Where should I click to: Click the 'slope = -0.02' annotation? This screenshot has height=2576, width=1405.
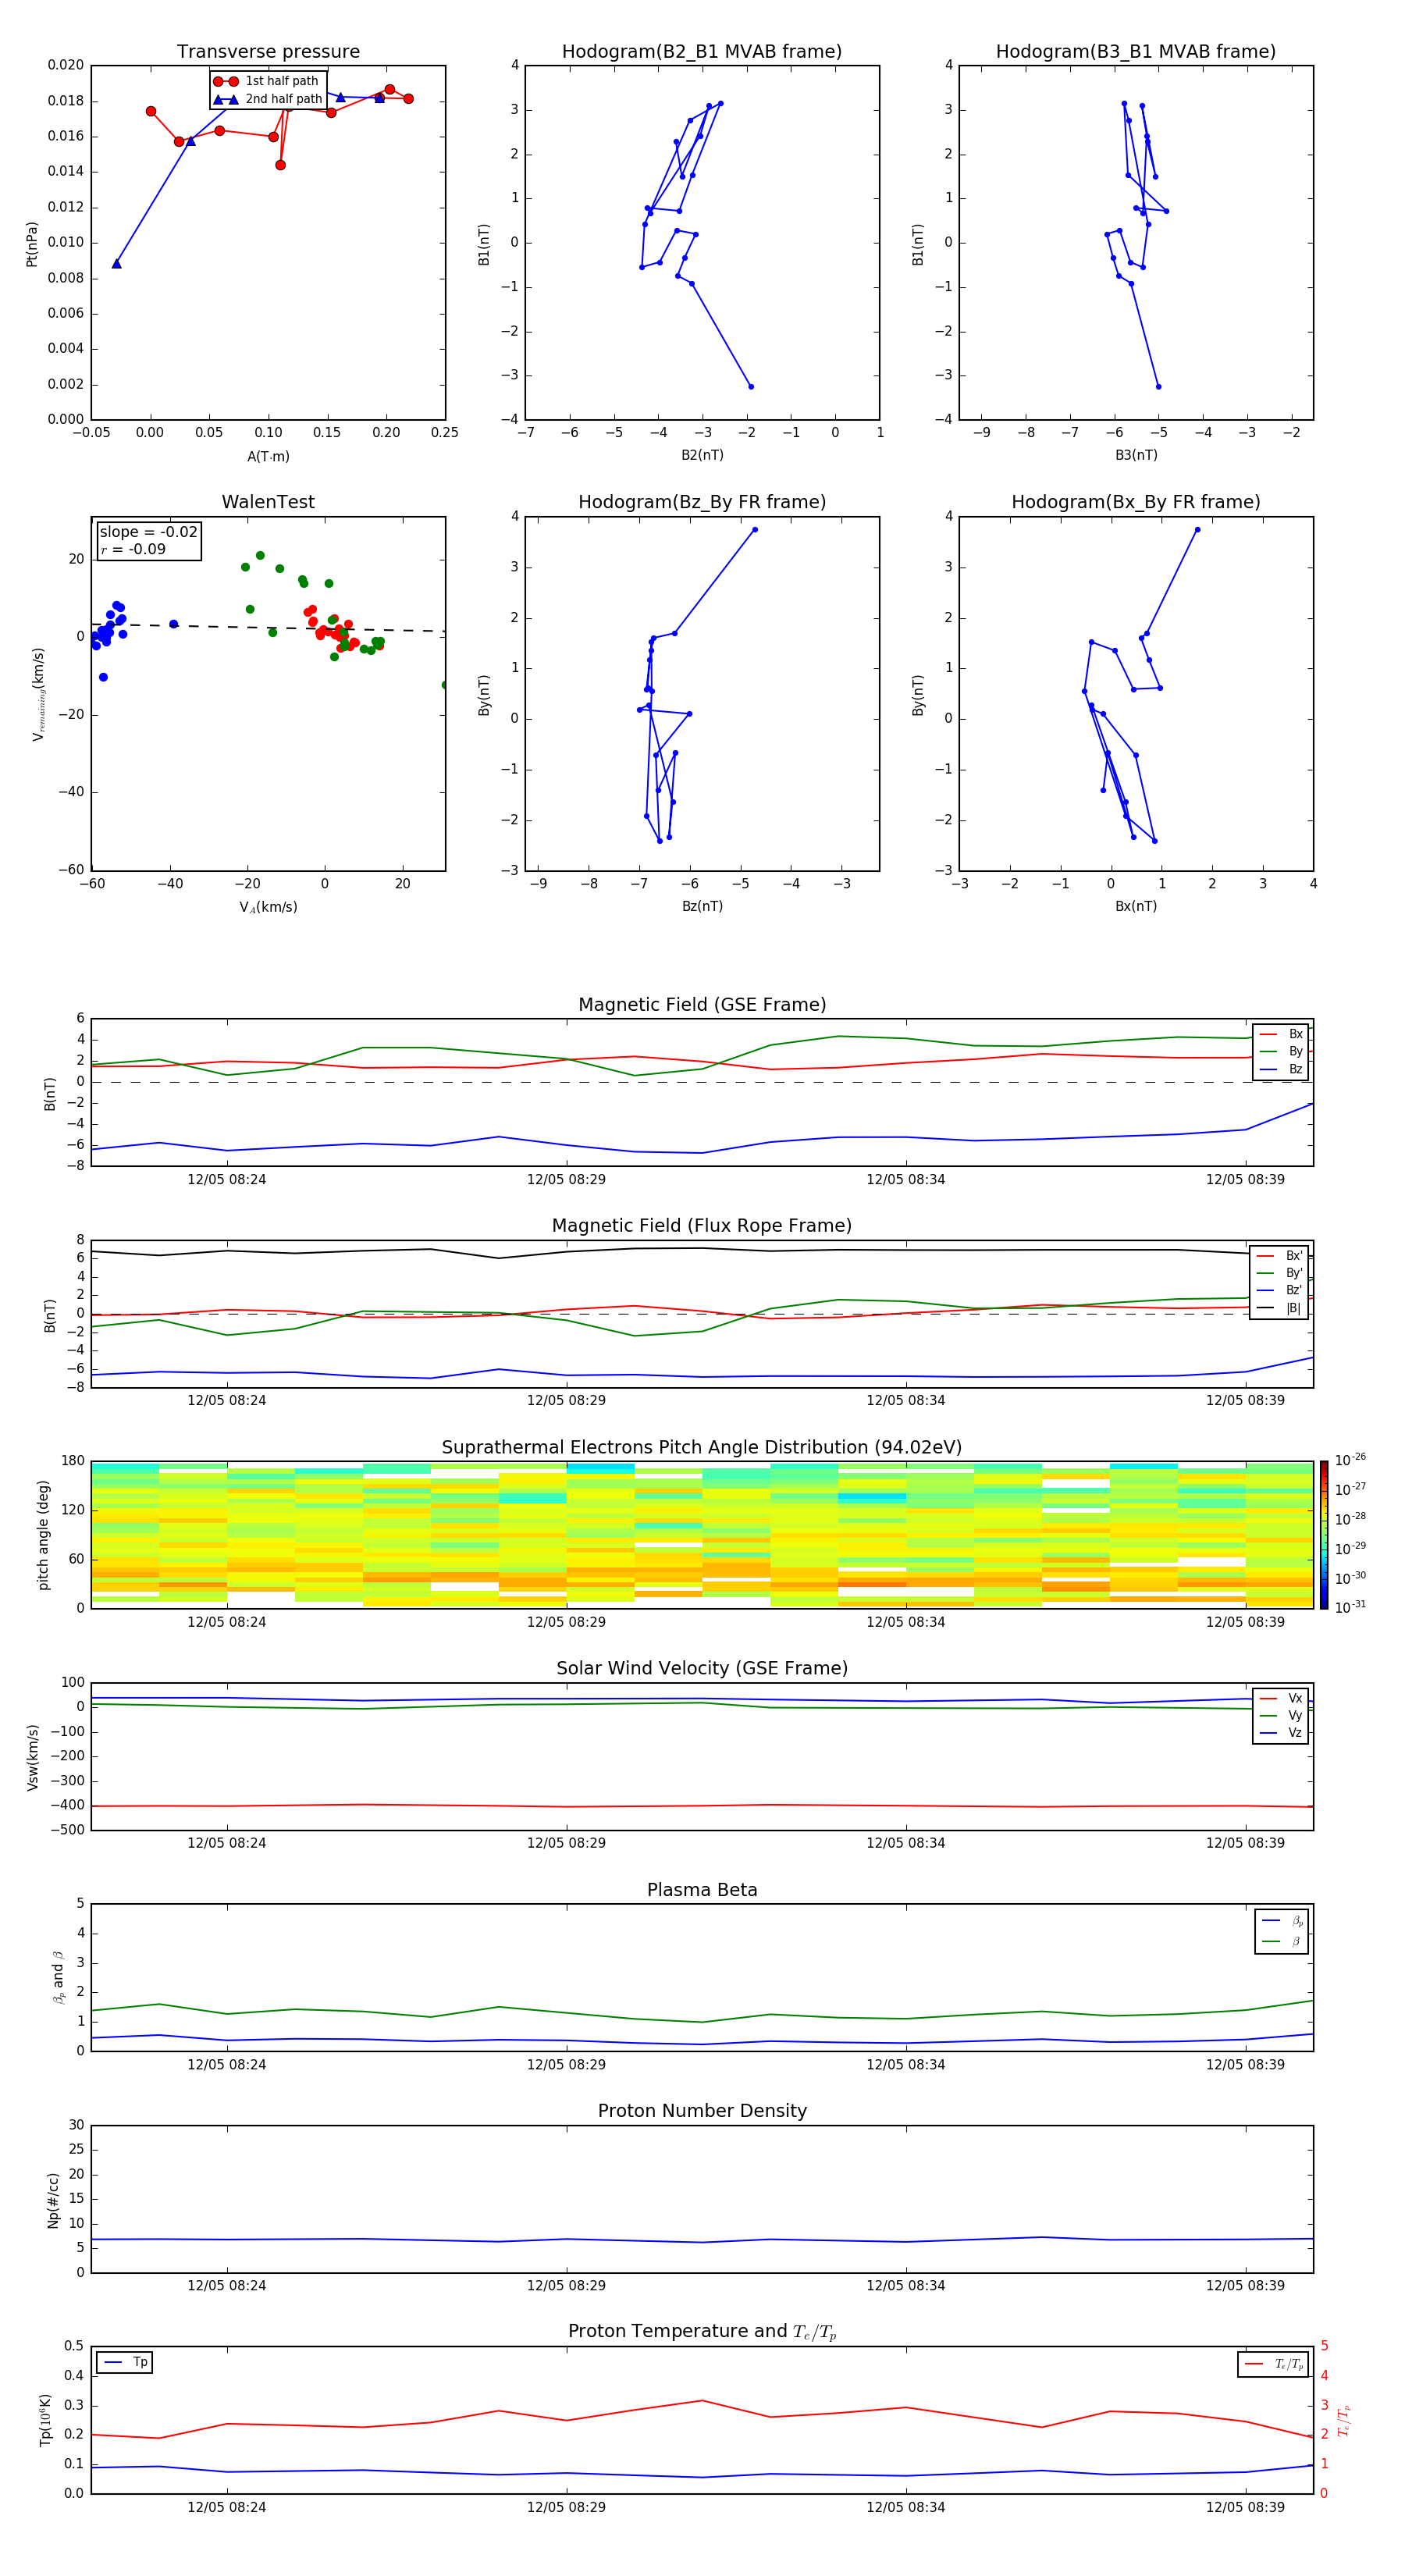click(x=149, y=532)
